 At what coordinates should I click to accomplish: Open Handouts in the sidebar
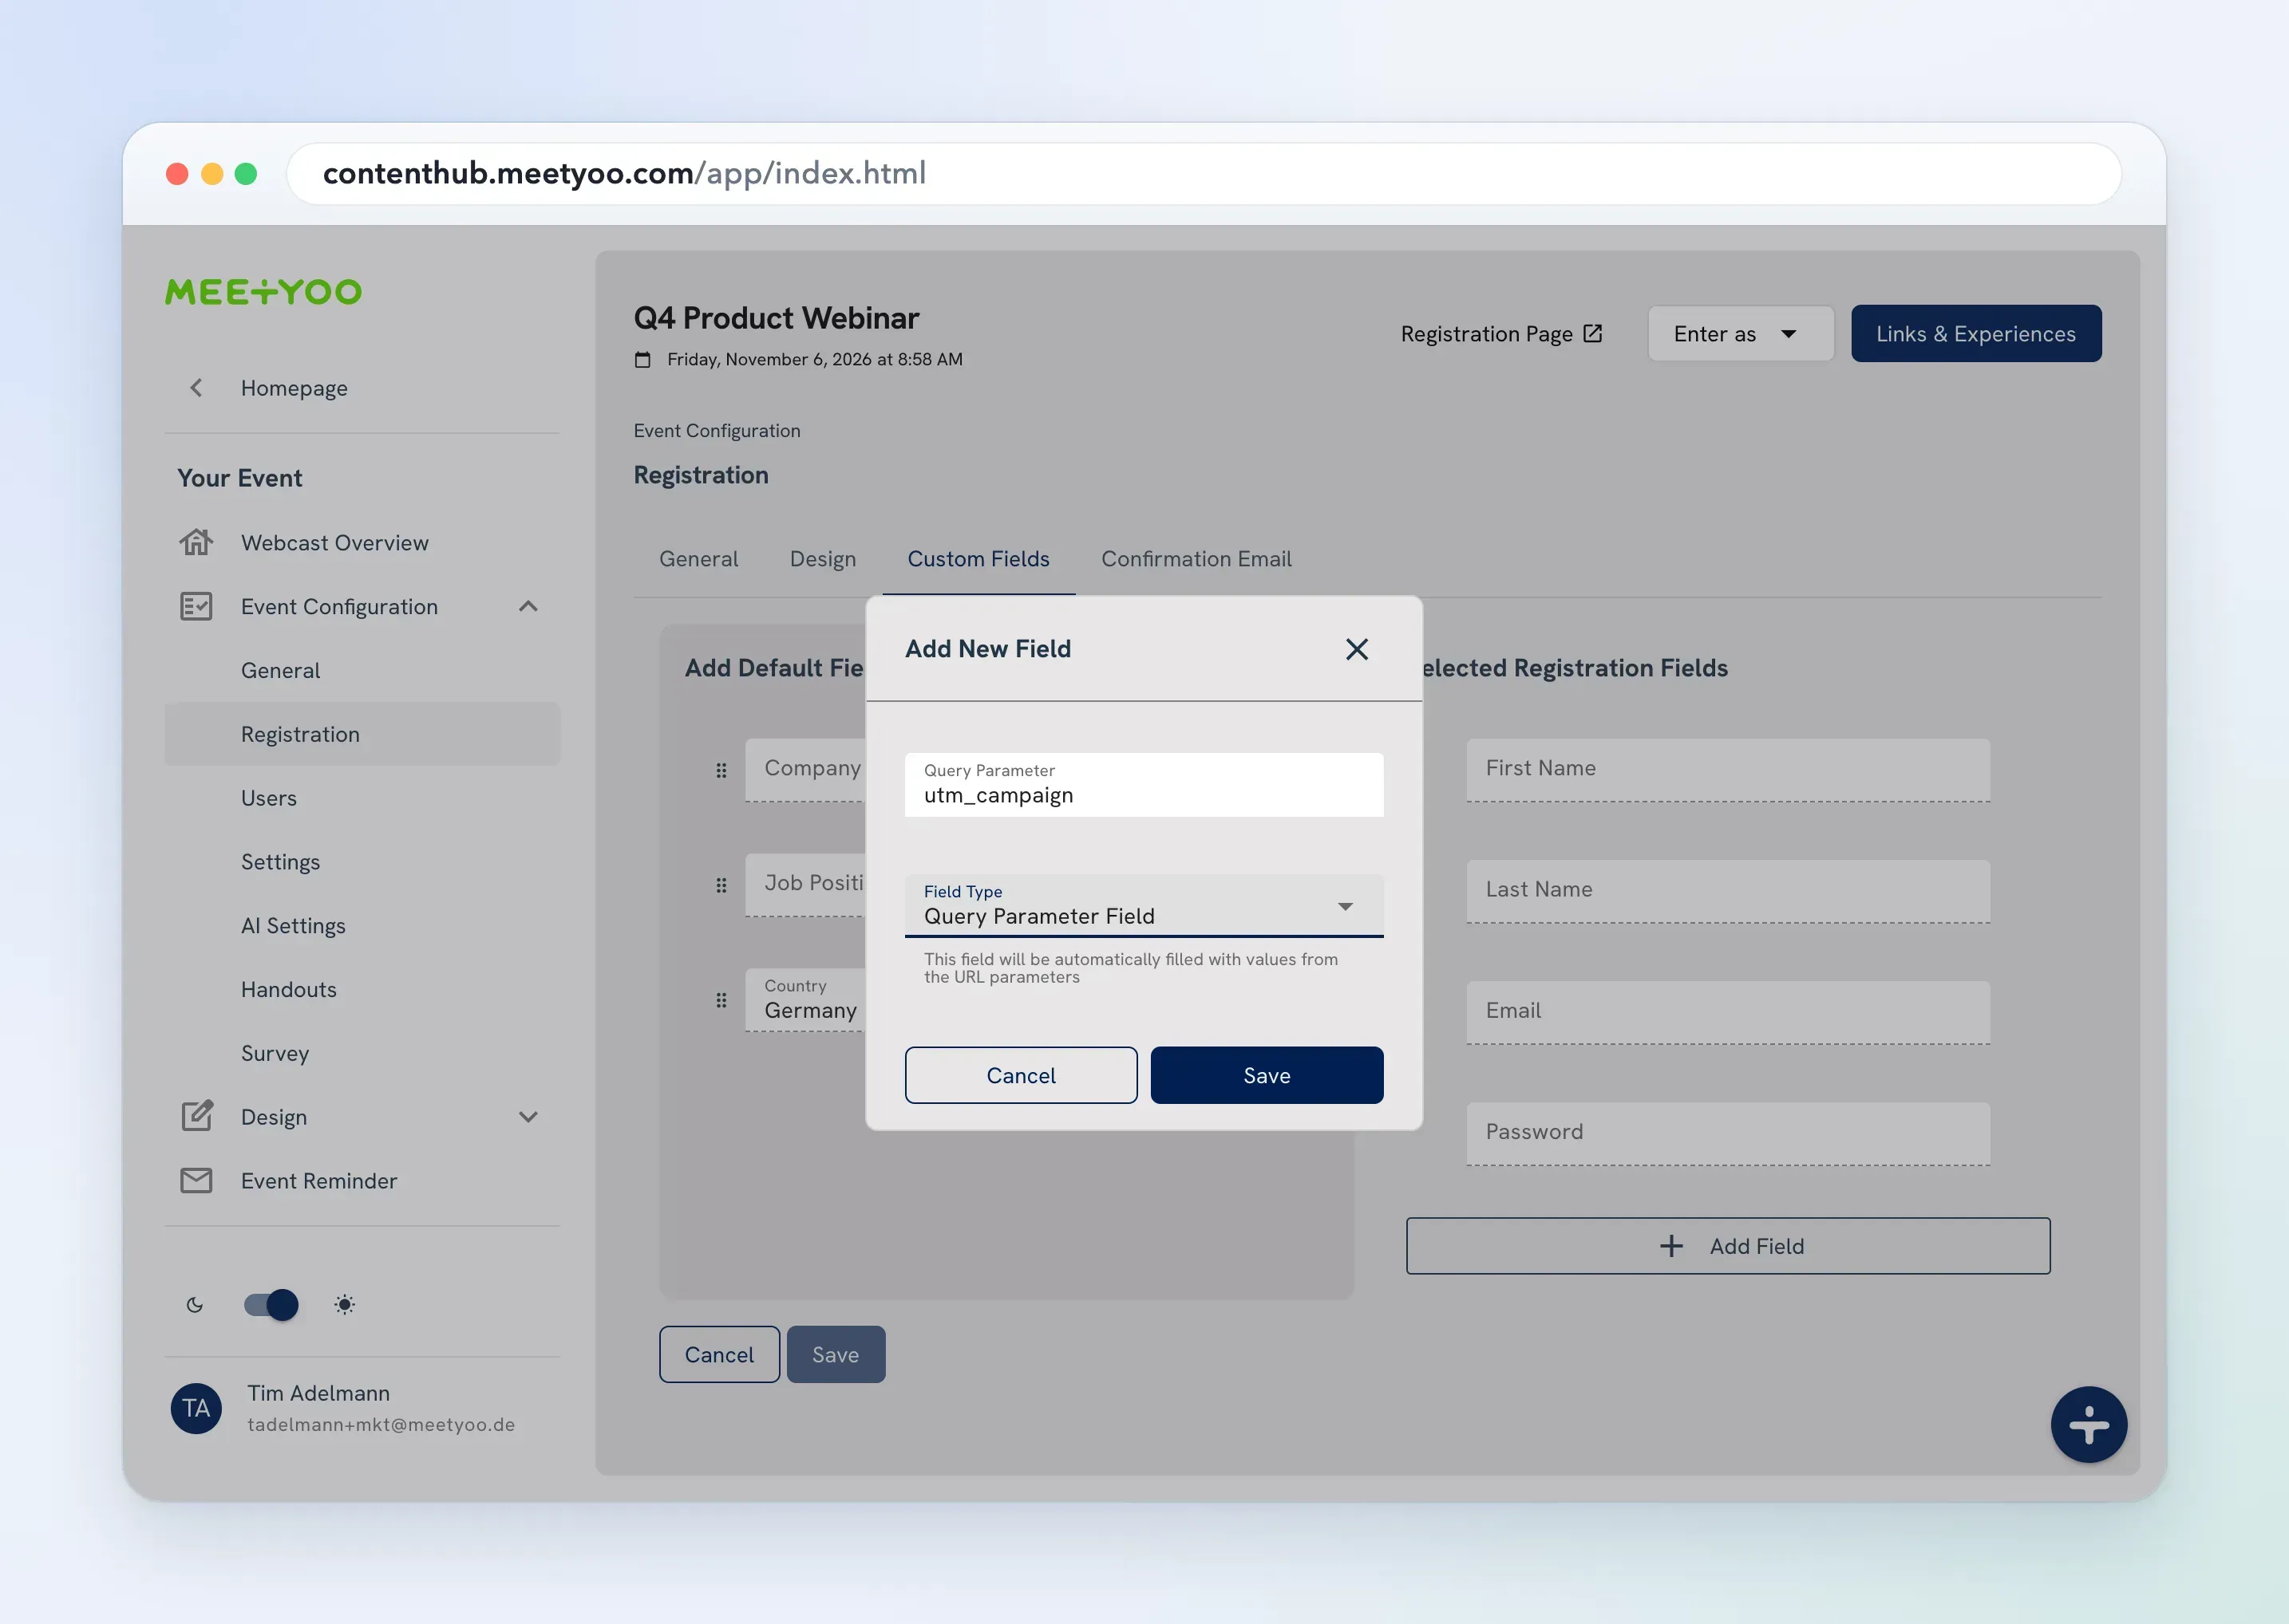point(362,989)
